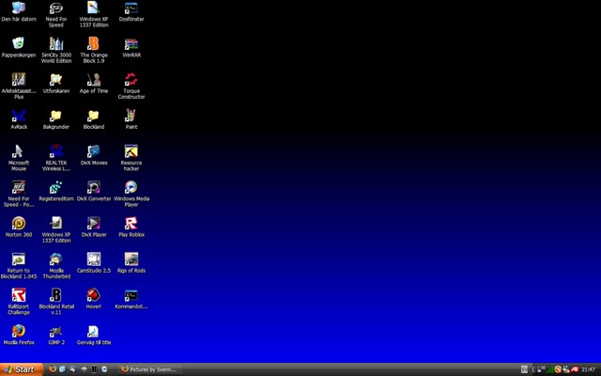
Task: Select the Kommandot... prompt shortcut
Action: [x=131, y=299]
